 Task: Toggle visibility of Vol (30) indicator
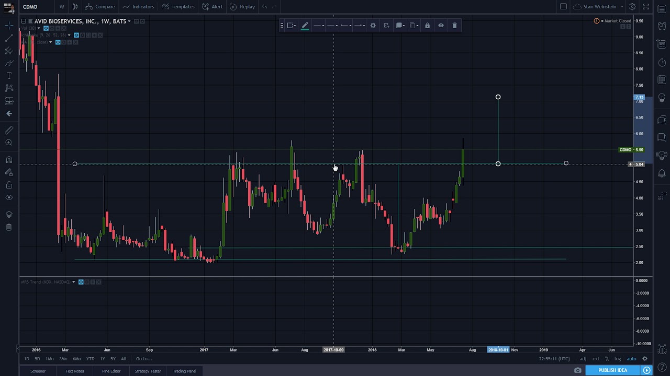(46, 28)
